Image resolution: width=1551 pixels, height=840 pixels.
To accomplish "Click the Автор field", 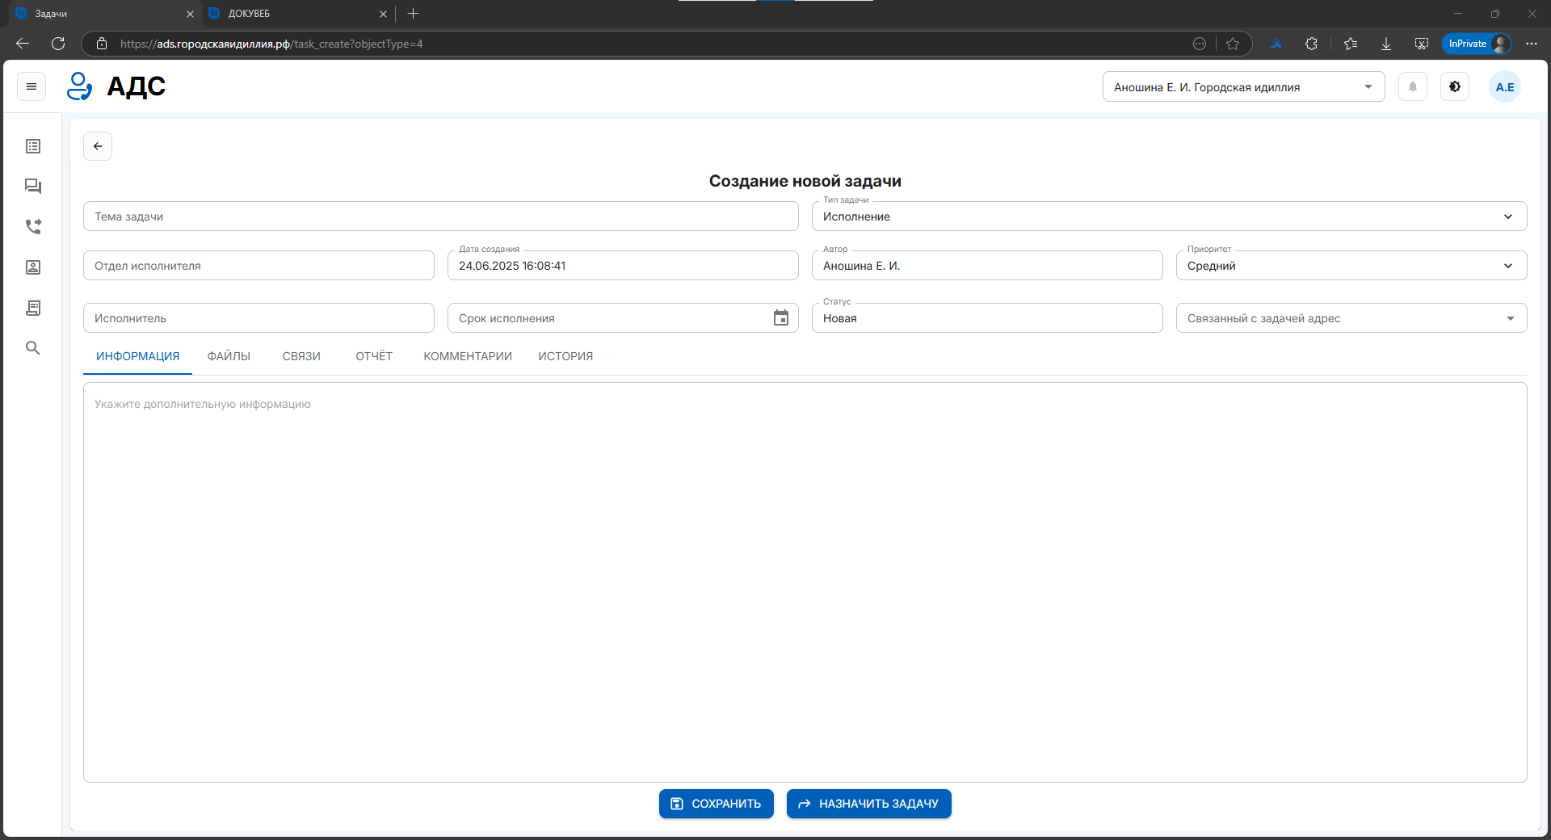I will (987, 266).
